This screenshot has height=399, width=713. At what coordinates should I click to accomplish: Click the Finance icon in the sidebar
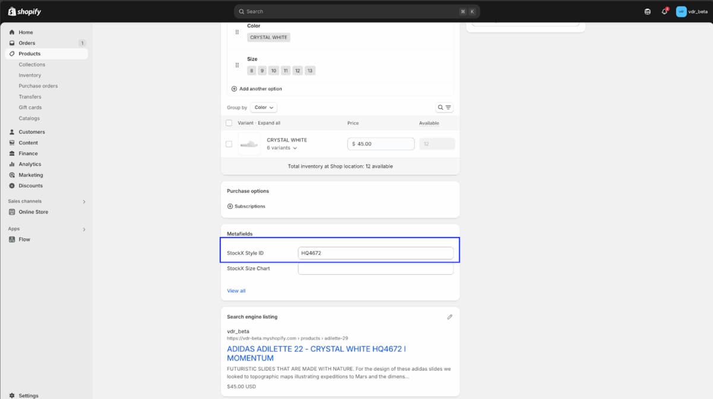(x=12, y=153)
